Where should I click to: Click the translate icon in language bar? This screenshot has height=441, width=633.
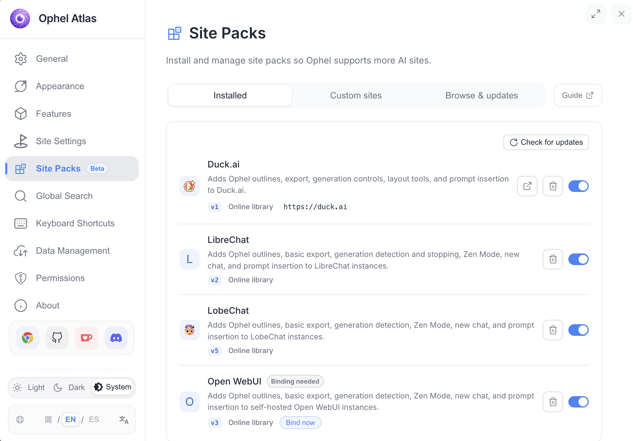[124, 420]
